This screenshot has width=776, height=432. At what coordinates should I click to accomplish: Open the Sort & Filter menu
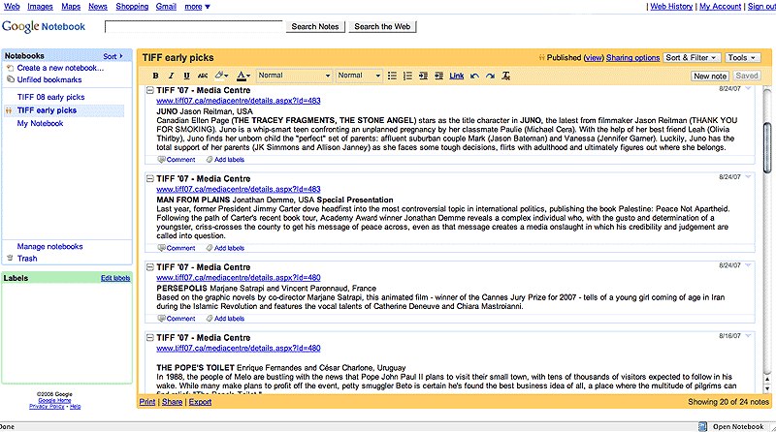pos(692,58)
